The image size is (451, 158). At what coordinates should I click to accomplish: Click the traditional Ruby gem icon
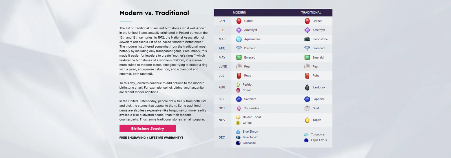pyautogui.click(x=307, y=75)
